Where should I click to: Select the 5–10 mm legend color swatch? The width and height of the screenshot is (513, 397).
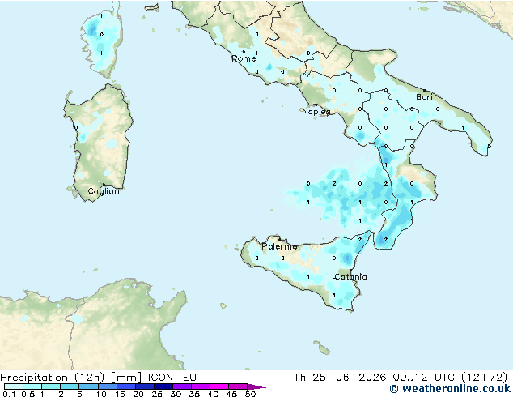88,386
